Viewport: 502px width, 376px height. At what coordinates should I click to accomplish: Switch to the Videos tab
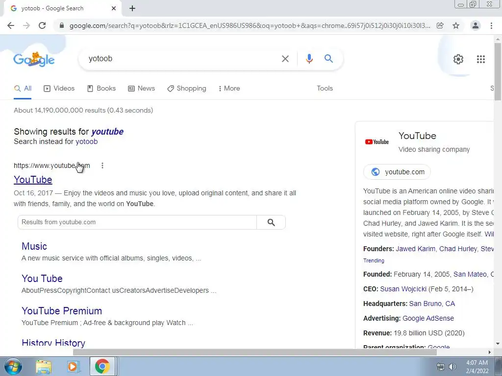(59, 89)
